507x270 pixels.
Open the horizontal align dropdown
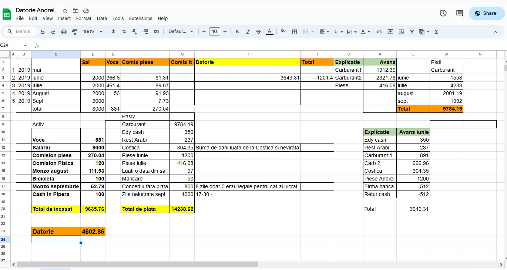point(324,32)
